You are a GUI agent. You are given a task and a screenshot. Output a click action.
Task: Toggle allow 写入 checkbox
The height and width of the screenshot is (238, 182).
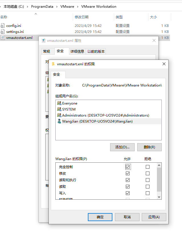coord(128,193)
